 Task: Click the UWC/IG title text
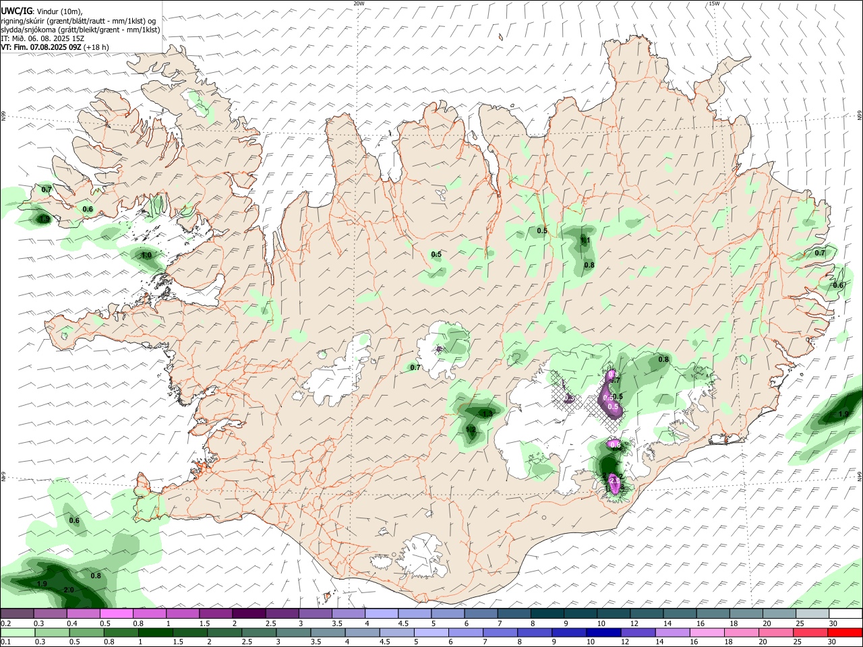tap(16, 11)
